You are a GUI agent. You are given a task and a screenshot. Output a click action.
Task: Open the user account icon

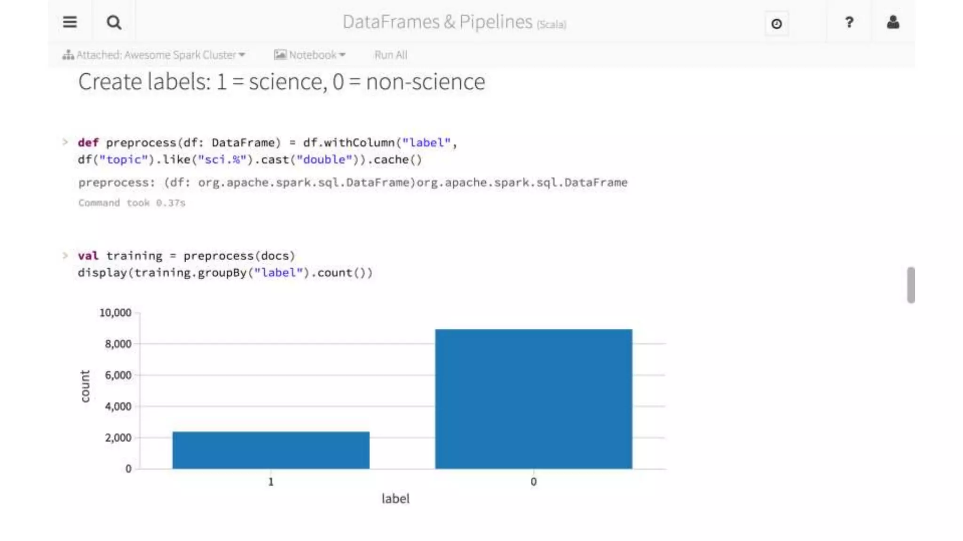coord(893,22)
